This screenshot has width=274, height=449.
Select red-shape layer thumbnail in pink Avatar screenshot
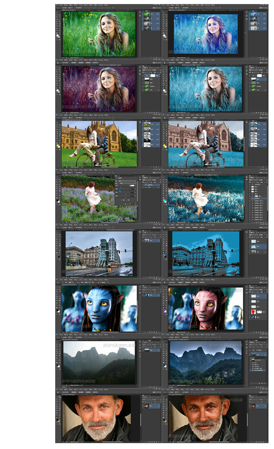pyautogui.click(x=253, y=312)
